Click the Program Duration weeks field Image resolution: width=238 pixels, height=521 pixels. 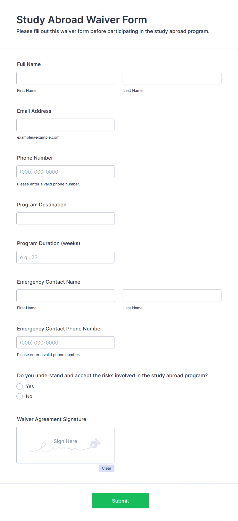click(x=66, y=257)
